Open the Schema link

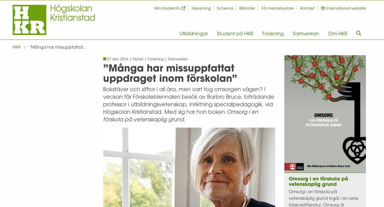pos(225,8)
